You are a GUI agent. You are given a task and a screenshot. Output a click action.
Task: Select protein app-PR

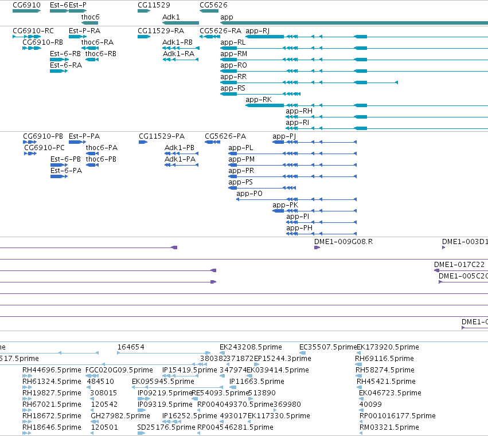point(241,171)
